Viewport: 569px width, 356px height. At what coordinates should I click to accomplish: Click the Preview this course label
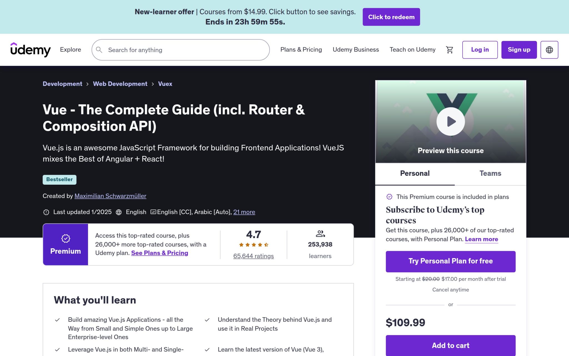tap(451, 150)
